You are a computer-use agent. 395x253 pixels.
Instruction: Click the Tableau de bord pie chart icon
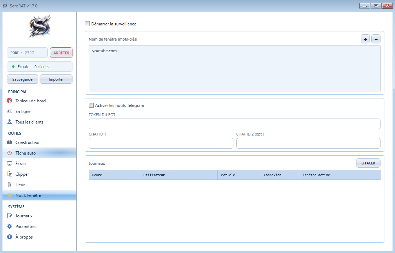click(x=10, y=101)
